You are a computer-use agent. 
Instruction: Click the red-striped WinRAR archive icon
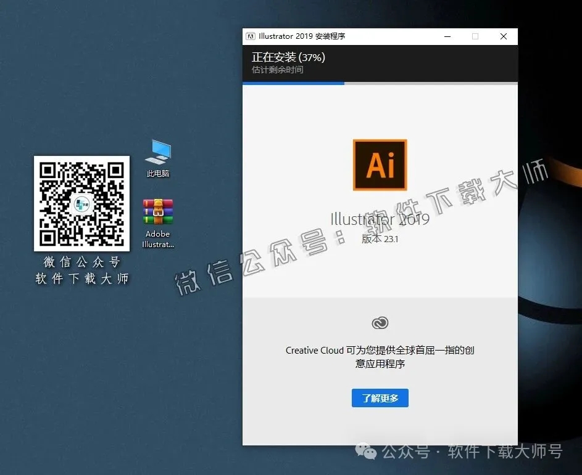click(x=157, y=211)
